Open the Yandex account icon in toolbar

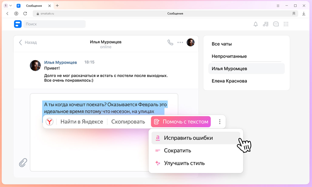click(16, 14)
